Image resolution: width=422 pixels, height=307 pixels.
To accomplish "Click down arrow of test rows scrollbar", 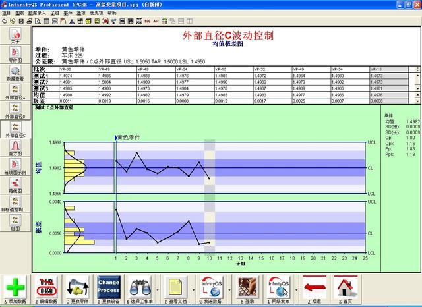I will (x=417, y=88).
